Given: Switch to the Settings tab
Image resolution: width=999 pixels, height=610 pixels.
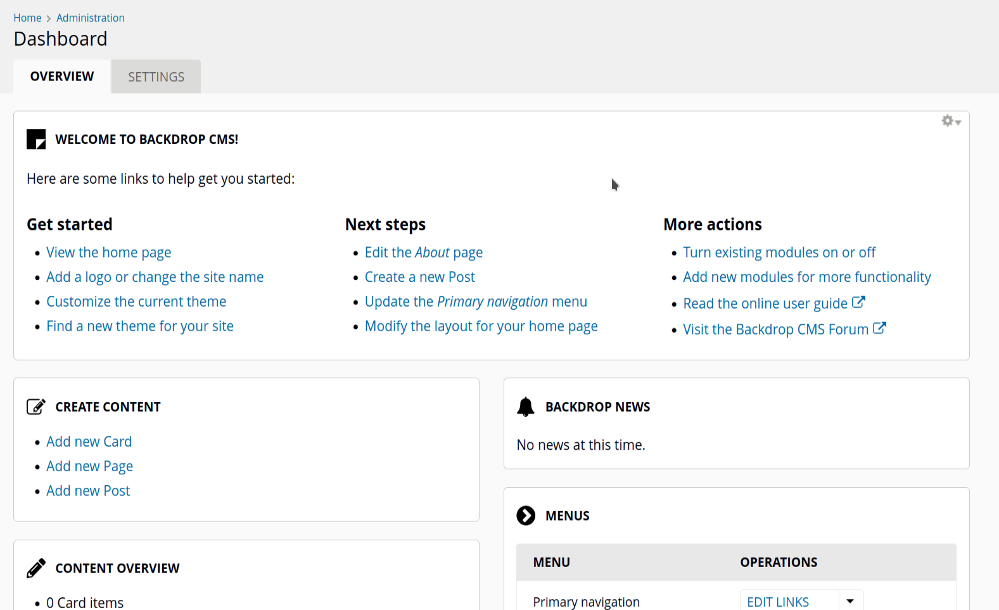Looking at the screenshot, I should click(156, 77).
